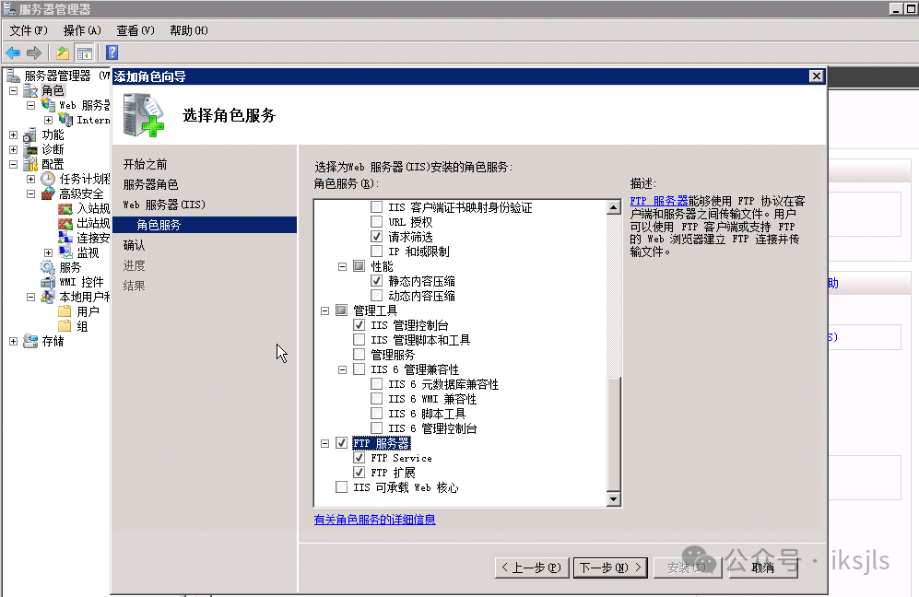
Task: Click the back navigation arrow icon
Action: pos(11,53)
